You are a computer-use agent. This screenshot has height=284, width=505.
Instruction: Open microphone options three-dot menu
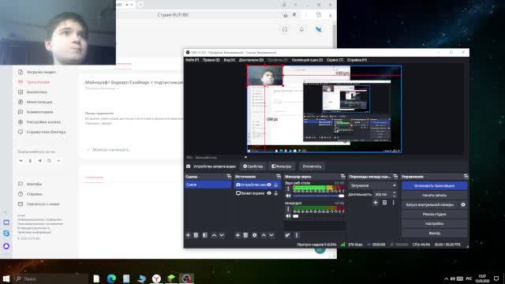coord(288,209)
